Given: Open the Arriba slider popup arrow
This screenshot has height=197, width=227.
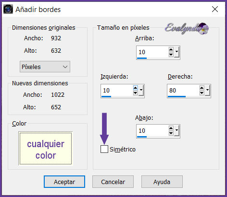Looking at the screenshot, I should pyautogui.click(x=177, y=52).
